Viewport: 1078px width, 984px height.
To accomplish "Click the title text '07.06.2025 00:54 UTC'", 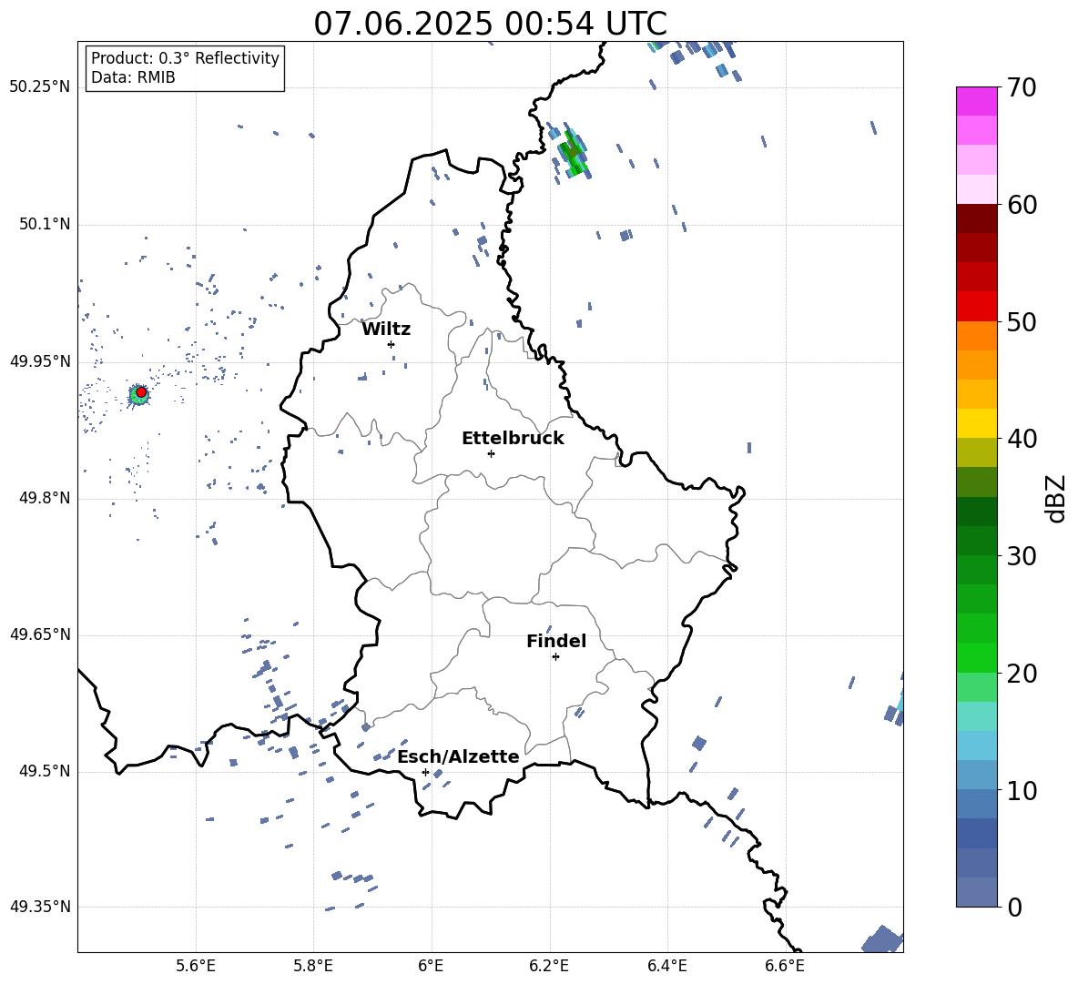I will (x=490, y=24).
